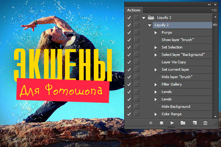Toggle checkmark for Set current layer

click(x=129, y=69)
